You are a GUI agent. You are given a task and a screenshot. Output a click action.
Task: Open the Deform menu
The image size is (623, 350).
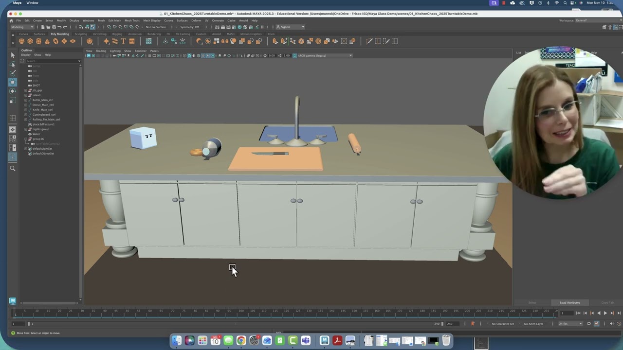coord(196,20)
